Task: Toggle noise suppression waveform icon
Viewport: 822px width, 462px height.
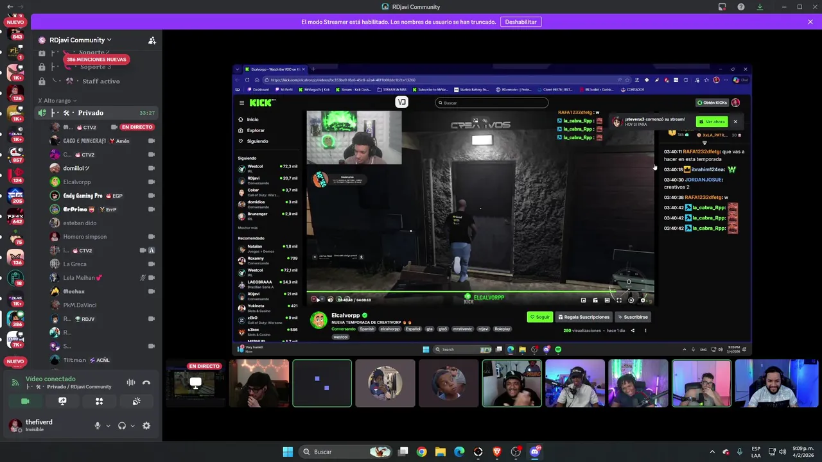Action: (x=131, y=382)
